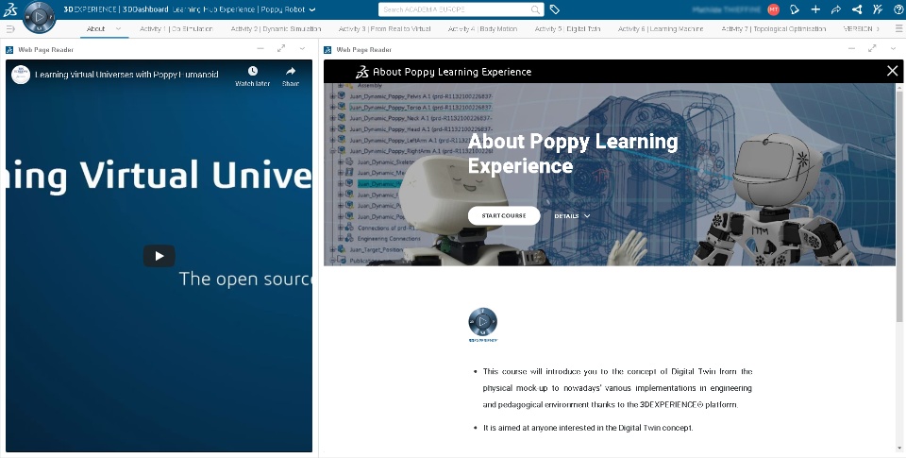The width and height of the screenshot is (906, 458).
Task: Click the plus add icon in top bar
Action: coord(815,9)
